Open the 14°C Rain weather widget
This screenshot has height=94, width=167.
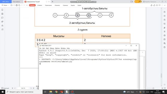[129, 92]
